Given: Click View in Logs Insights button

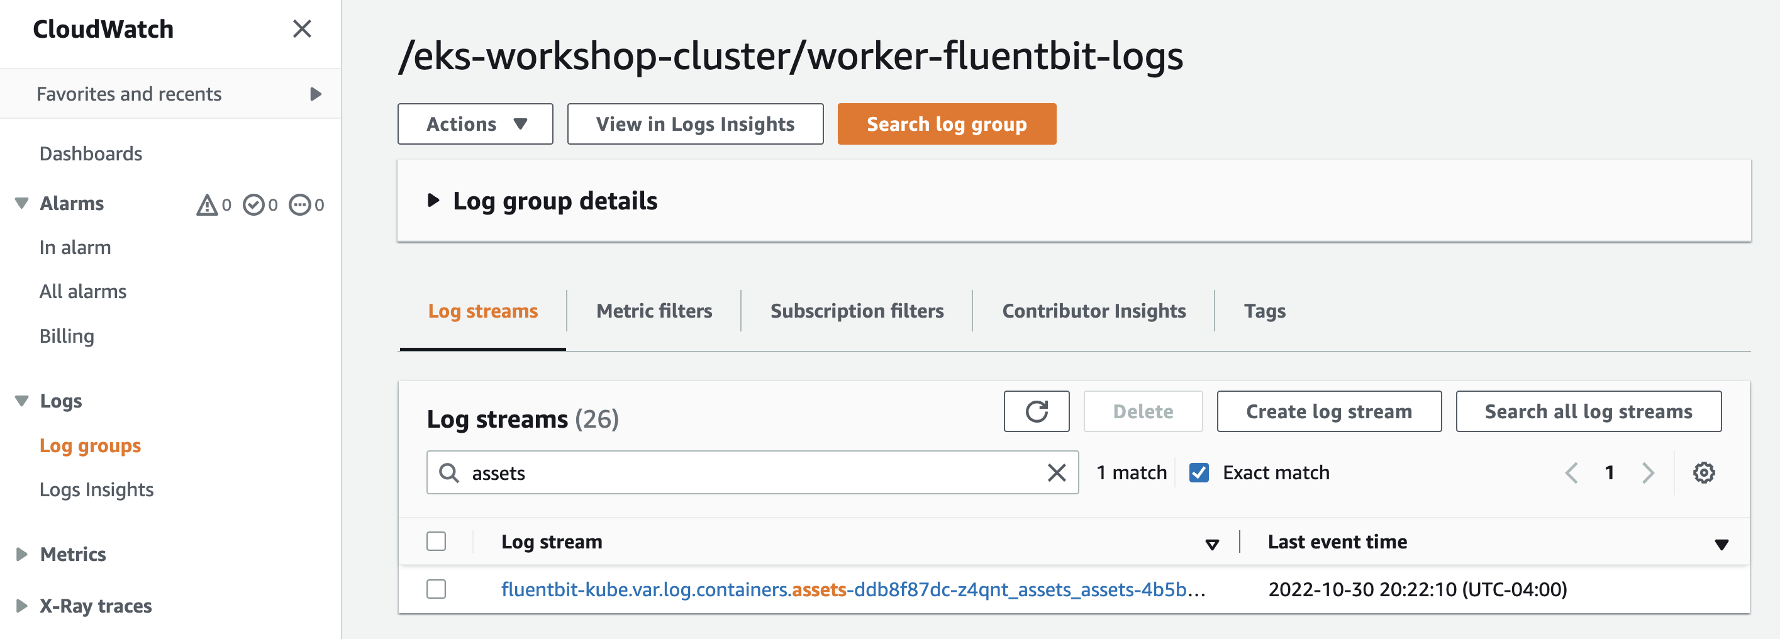Looking at the screenshot, I should [695, 124].
